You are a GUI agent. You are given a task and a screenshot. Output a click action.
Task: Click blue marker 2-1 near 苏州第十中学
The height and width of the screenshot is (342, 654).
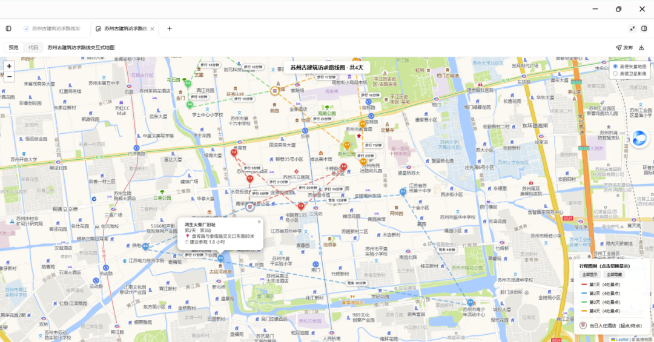(403, 192)
